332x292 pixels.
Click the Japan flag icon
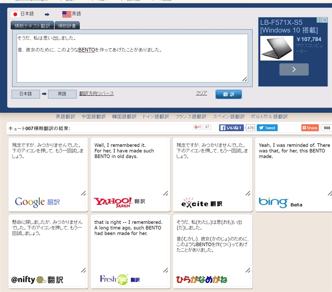tap(15, 14)
